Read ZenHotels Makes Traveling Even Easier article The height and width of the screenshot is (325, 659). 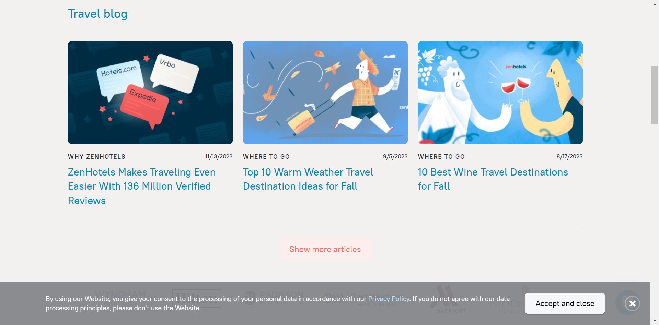pos(142,186)
